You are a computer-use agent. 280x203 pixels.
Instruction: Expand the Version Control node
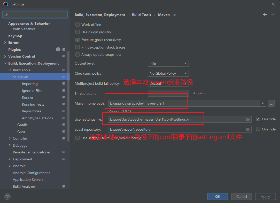pos(5,56)
